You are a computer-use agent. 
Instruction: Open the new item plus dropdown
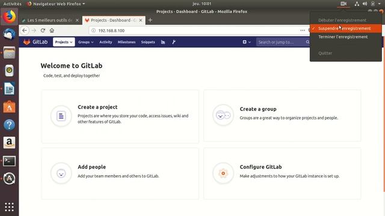[247, 42]
